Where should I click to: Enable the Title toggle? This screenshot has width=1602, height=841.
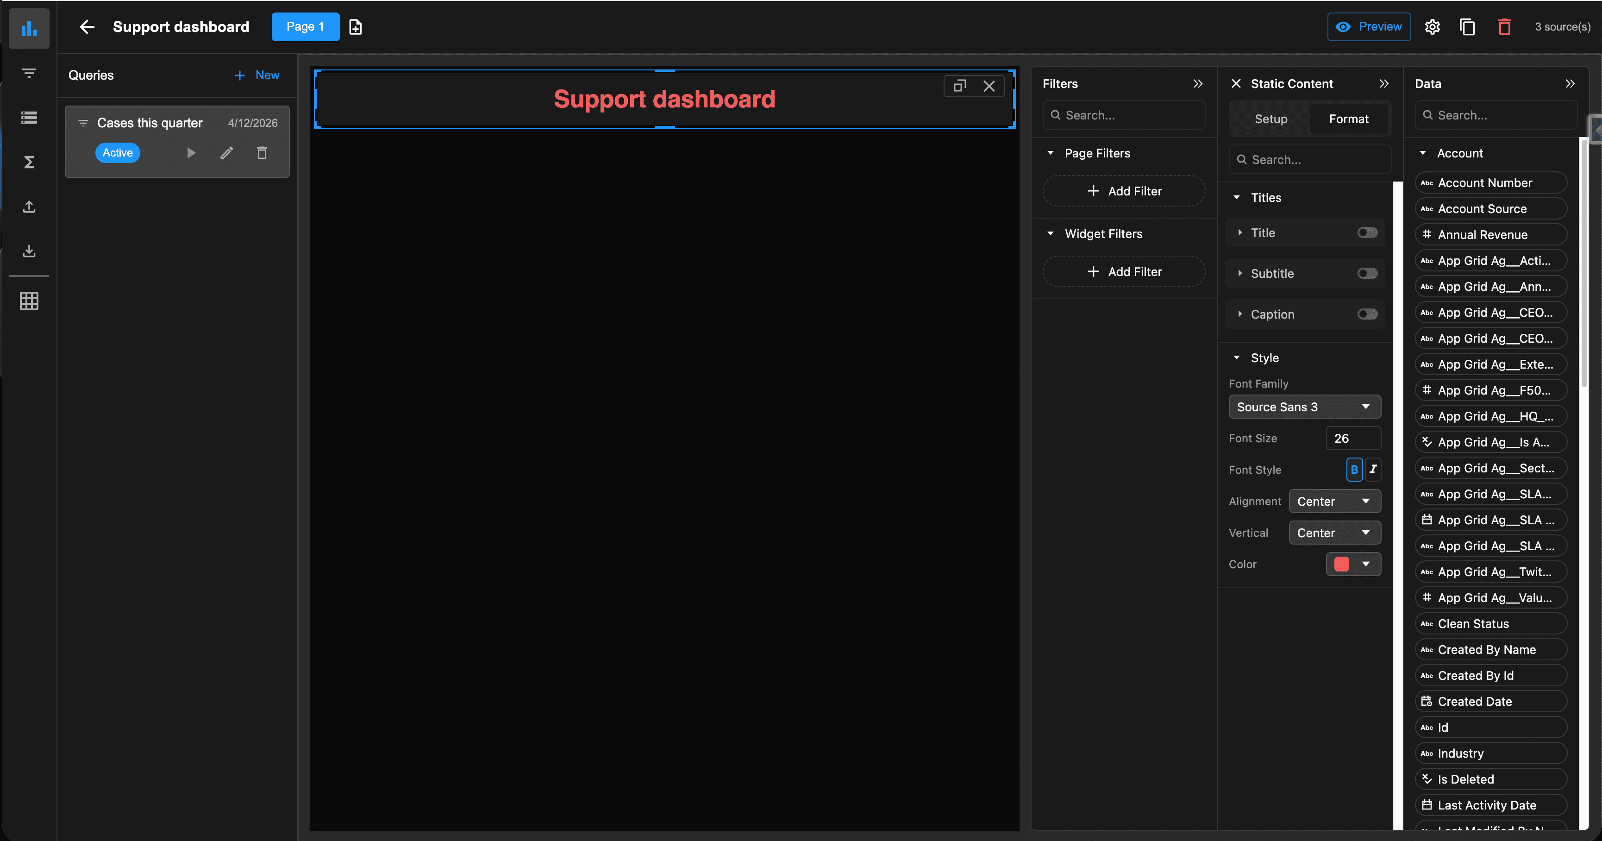pyautogui.click(x=1367, y=232)
